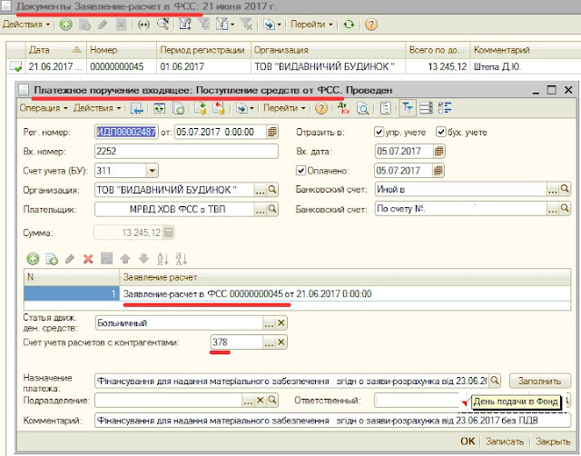This screenshot has height=456, width=581.
Task: Click magnifier icon beside Организация field
Action: [273, 190]
